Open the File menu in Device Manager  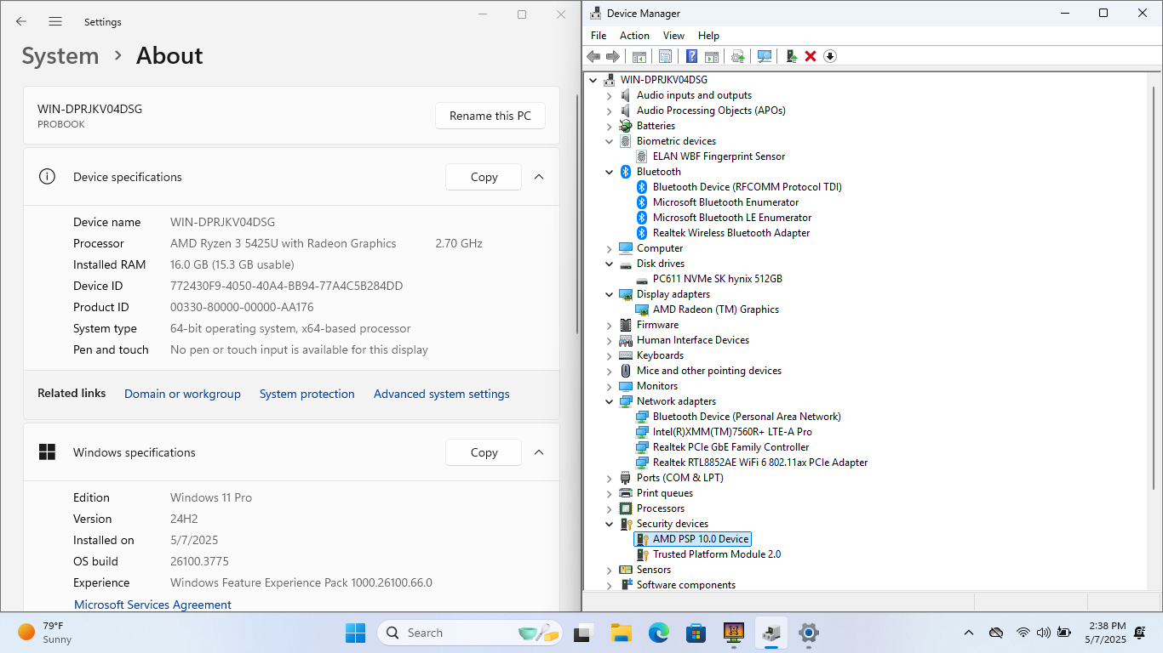click(599, 36)
